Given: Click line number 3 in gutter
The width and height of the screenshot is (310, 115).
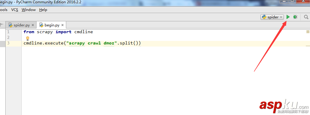Looking at the screenshot, I should (8, 43).
